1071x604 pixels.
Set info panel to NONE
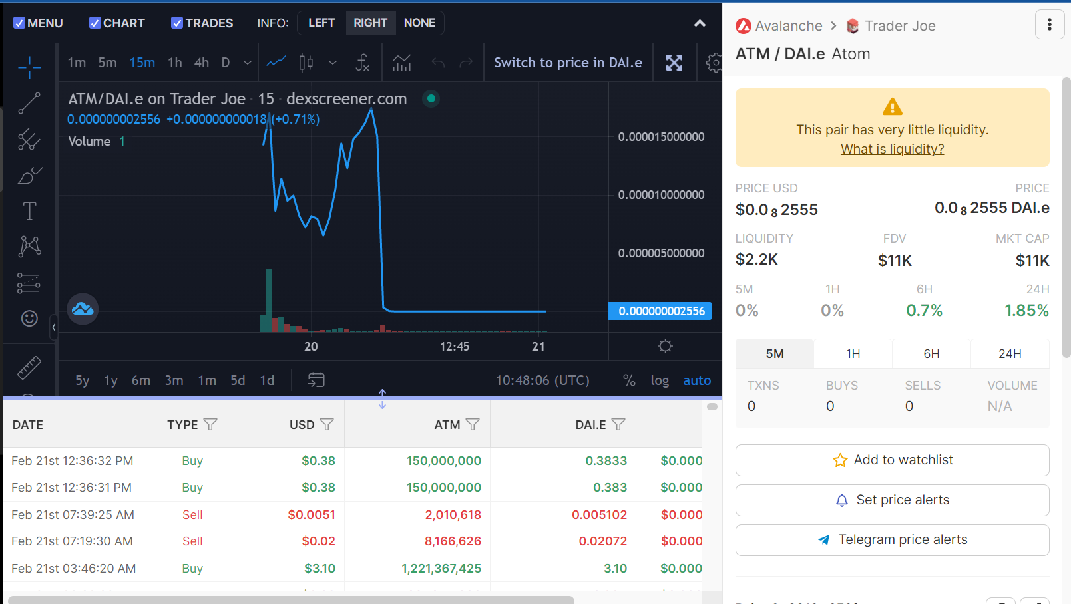[x=419, y=23]
